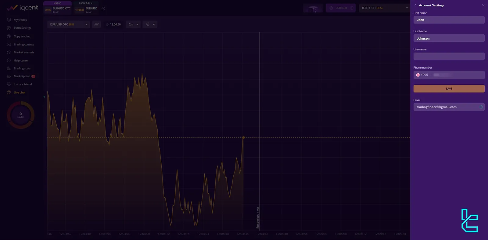The width and height of the screenshot is (488, 240).
Task: Click the 12:04:36 expiration time clock
Action: 113,24
